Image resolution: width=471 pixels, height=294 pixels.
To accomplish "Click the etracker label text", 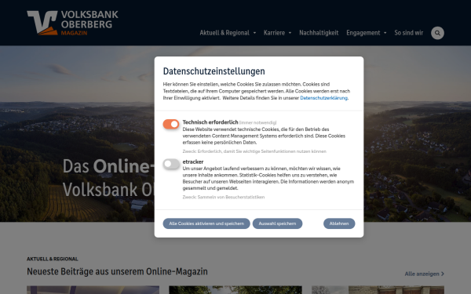I will pos(193,162).
